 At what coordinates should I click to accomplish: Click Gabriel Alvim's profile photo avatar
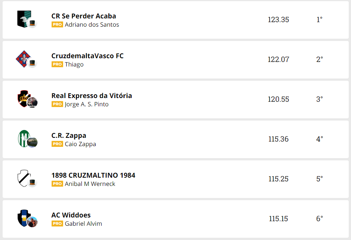coord(33,222)
